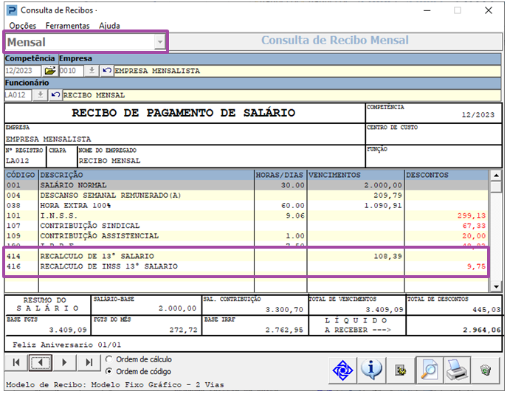Click the Sal. Contribuição value 3.300,70
The height and width of the screenshot is (394, 510).
pos(284,309)
